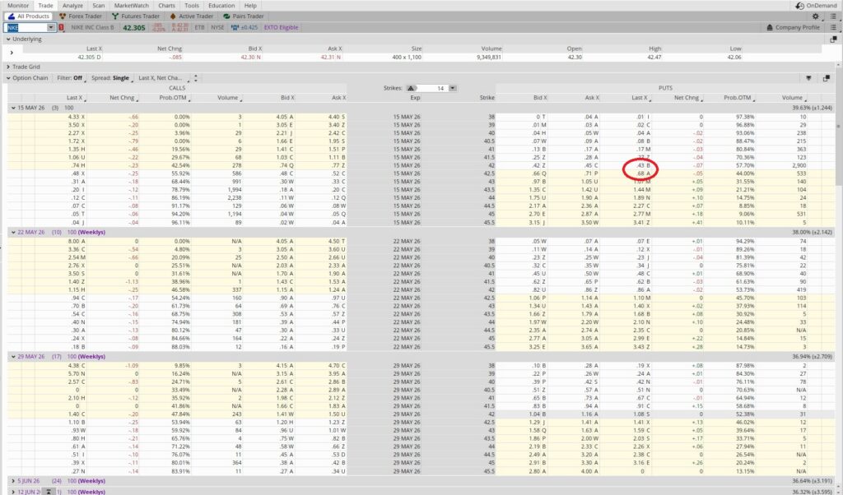The height and width of the screenshot is (495, 843).
Task: Click the ETB indicator
Action: tap(199, 27)
